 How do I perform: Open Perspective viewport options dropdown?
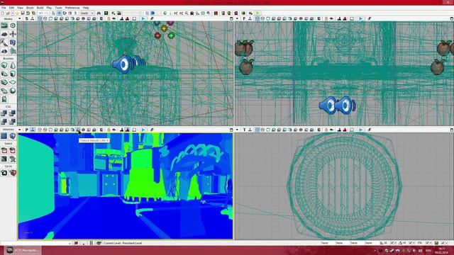point(19,130)
